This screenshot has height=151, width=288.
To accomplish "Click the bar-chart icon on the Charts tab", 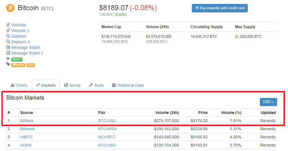I will 12,85.
